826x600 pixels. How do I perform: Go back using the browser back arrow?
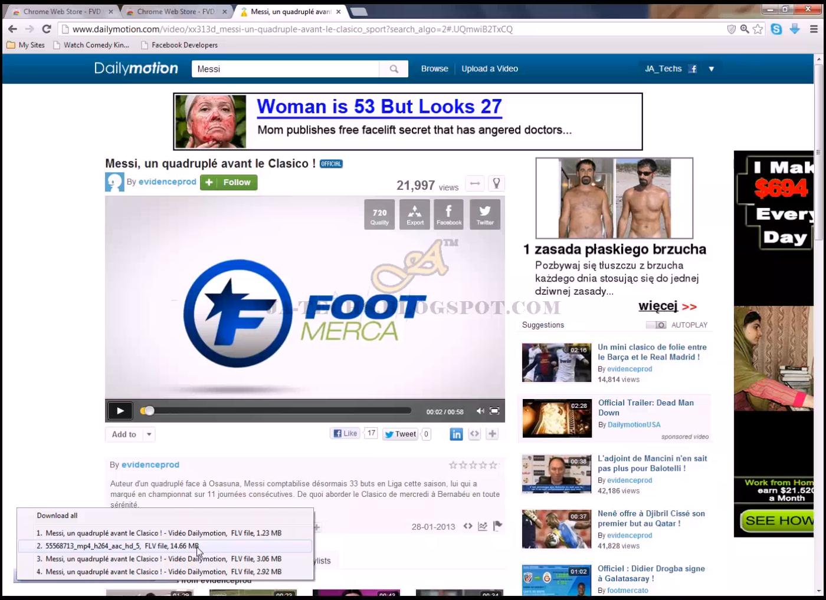[12, 29]
